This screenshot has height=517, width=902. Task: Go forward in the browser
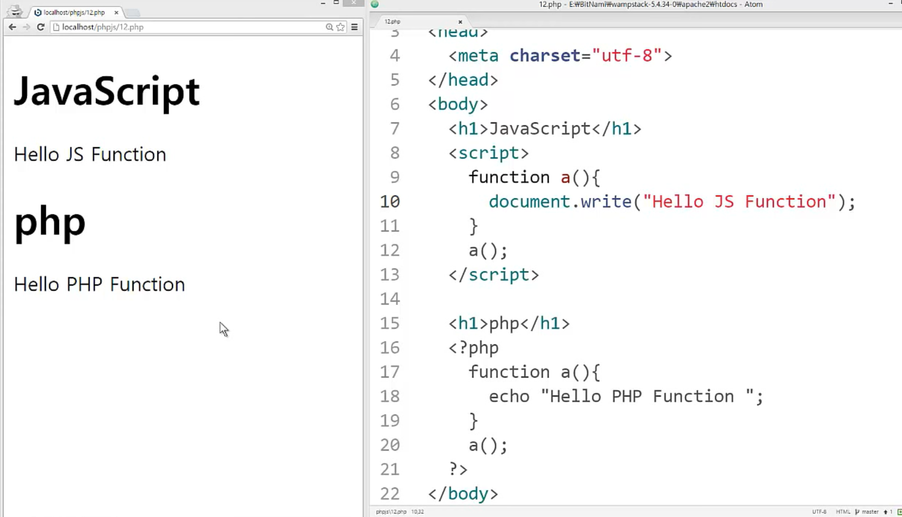pyautogui.click(x=26, y=27)
